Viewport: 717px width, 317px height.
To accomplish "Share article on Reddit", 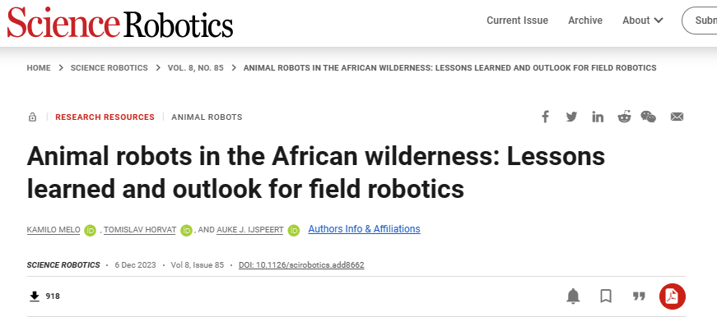I will tap(624, 117).
